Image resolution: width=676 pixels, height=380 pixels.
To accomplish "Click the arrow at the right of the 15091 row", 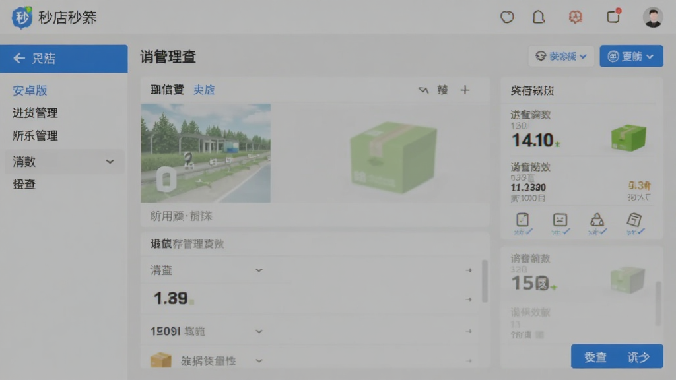I will (x=469, y=331).
